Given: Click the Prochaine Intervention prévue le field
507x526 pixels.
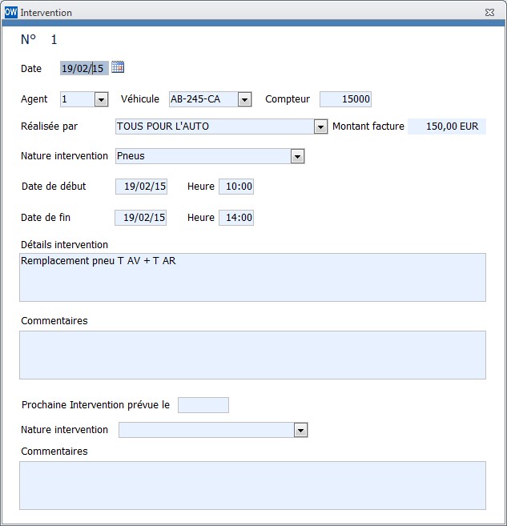Looking at the screenshot, I should point(203,405).
